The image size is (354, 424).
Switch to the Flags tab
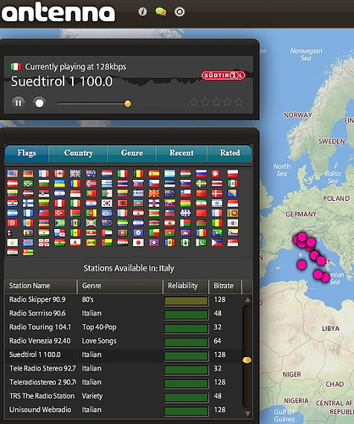coord(26,153)
